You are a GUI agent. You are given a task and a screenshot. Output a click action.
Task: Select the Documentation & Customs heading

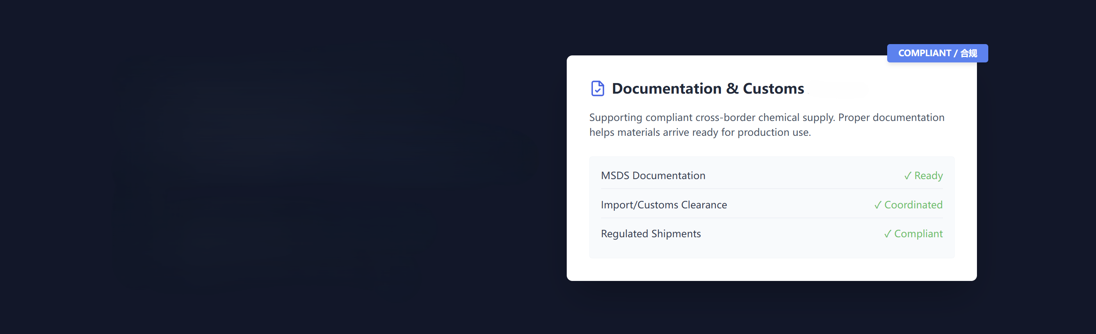tap(708, 89)
